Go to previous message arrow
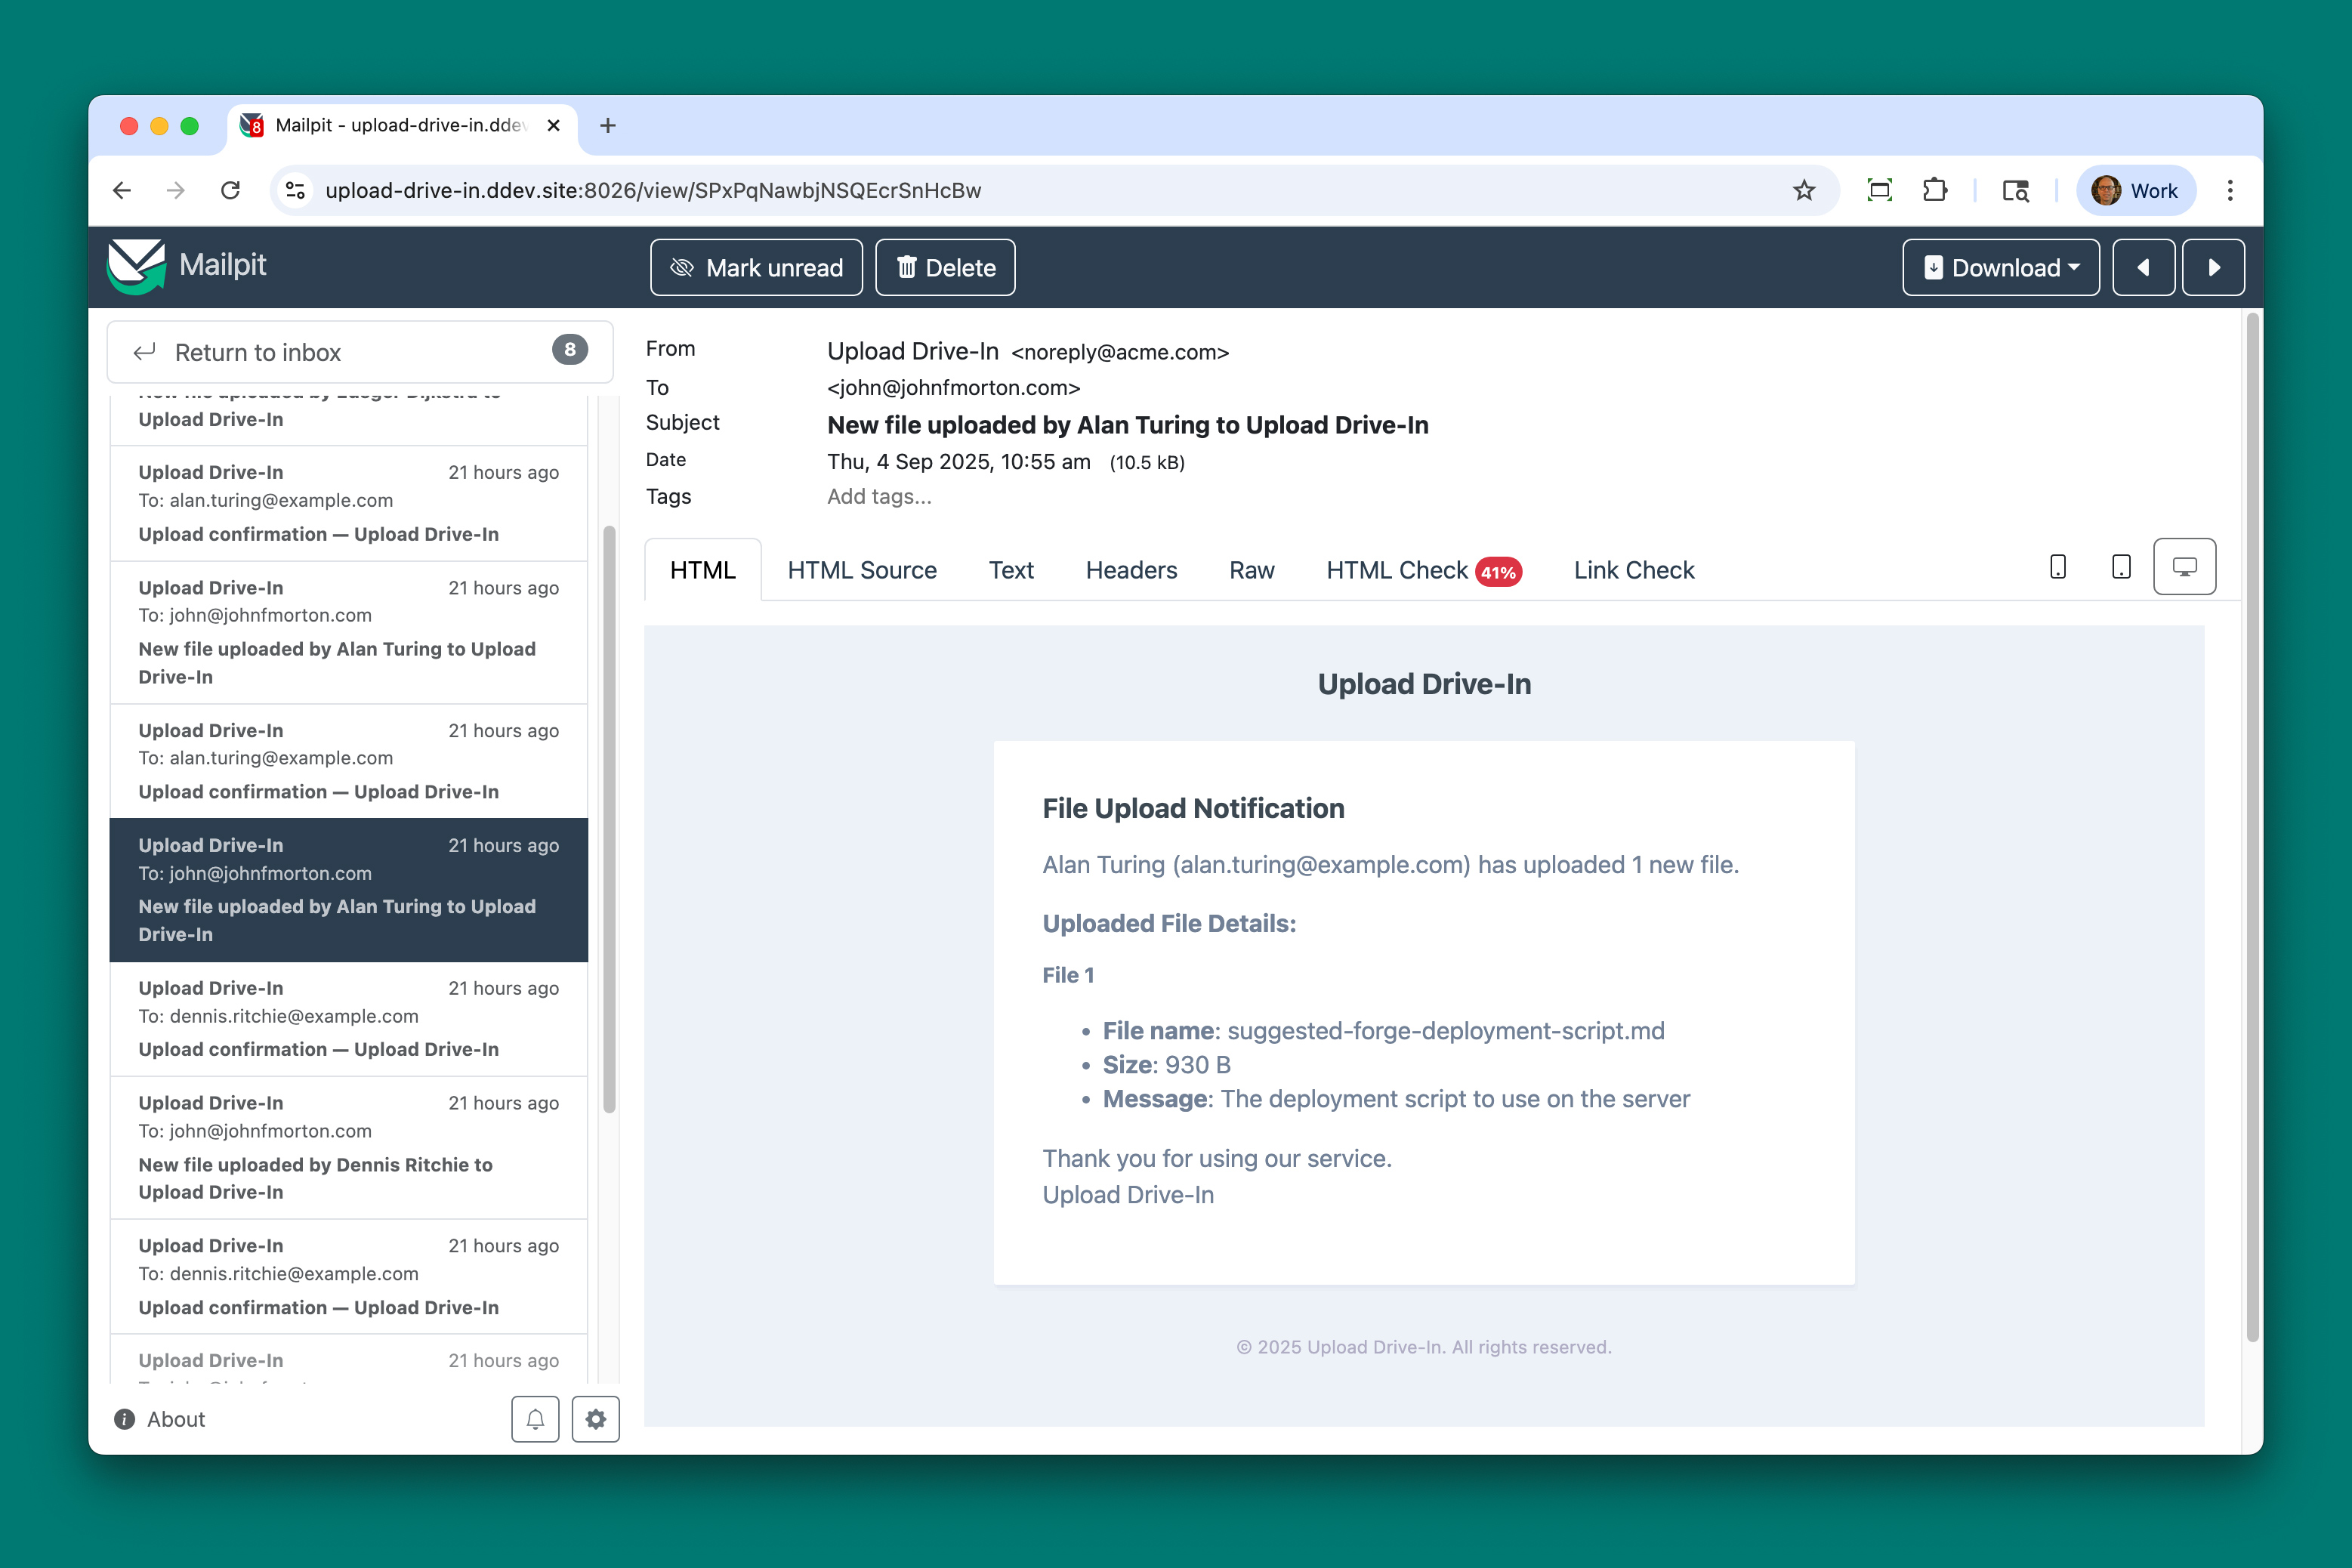This screenshot has height=1568, width=2352. click(2143, 267)
